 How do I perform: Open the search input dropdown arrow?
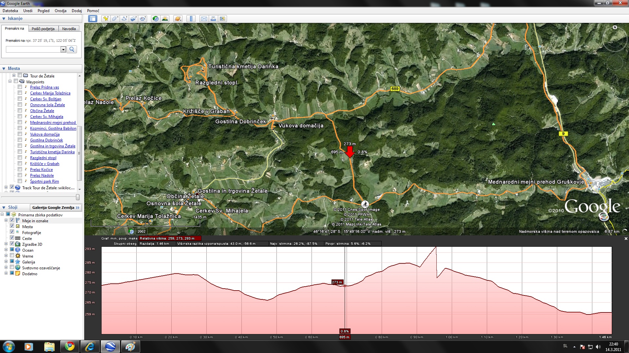[x=63, y=49]
